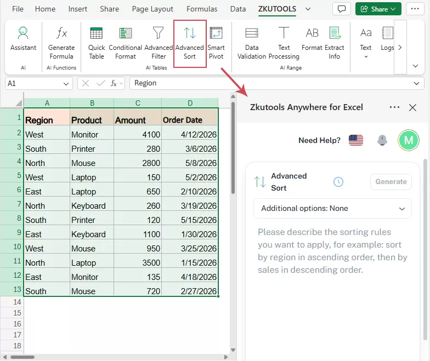Open the Text Processing tool
Screen dimensions: 430x361
284,43
